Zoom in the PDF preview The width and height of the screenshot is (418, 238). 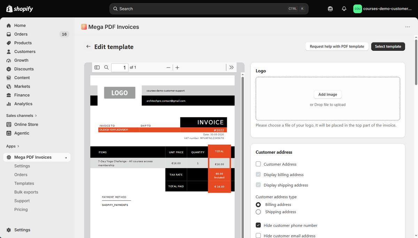tap(177, 68)
